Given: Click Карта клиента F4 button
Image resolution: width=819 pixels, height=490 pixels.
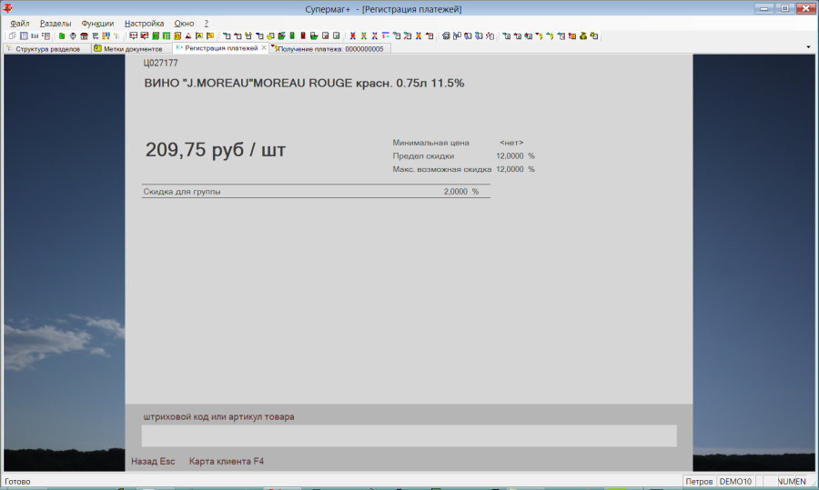Looking at the screenshot, I should point(227,461).
